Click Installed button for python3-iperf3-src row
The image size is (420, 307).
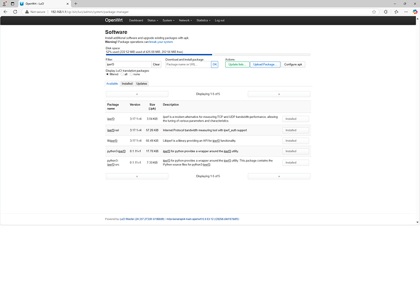pyautogui.click(x=295, y=163)
